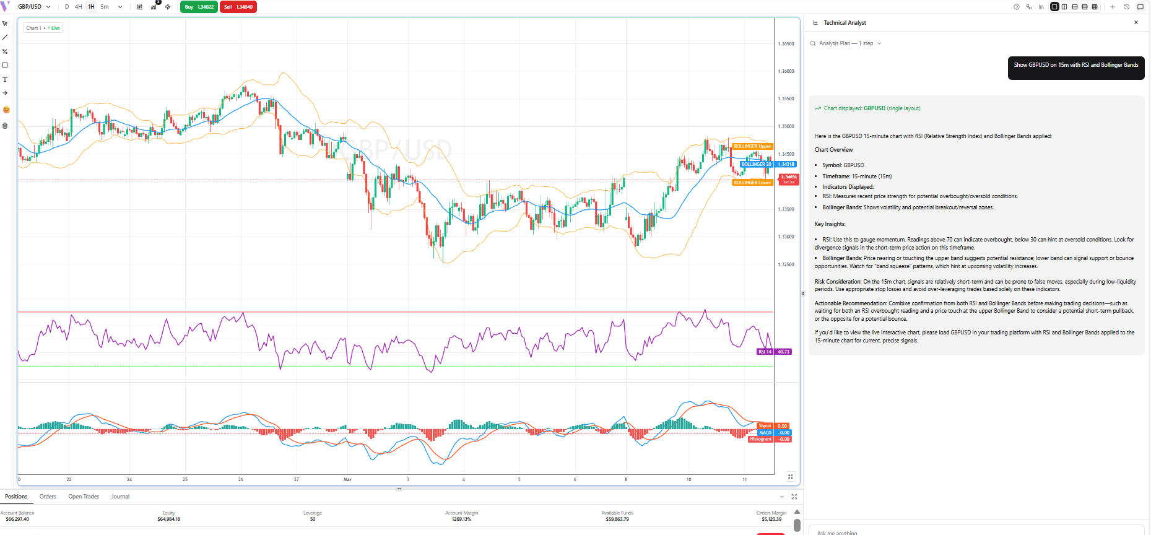
Task: Open the GBP/USD symbol dropdown
Action: pyautogui.click(x=34, y=7)
